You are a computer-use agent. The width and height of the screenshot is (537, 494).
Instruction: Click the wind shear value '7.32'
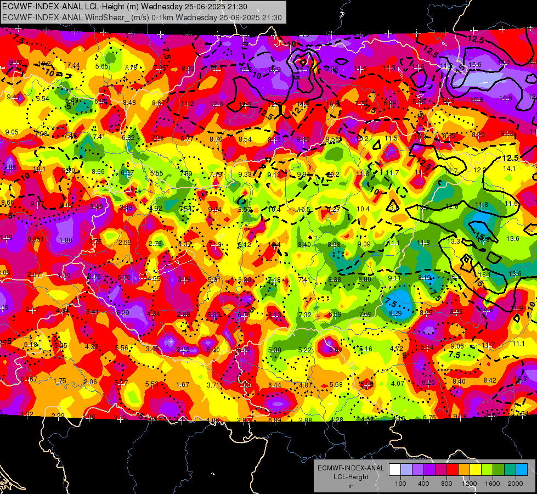(305, 315)
